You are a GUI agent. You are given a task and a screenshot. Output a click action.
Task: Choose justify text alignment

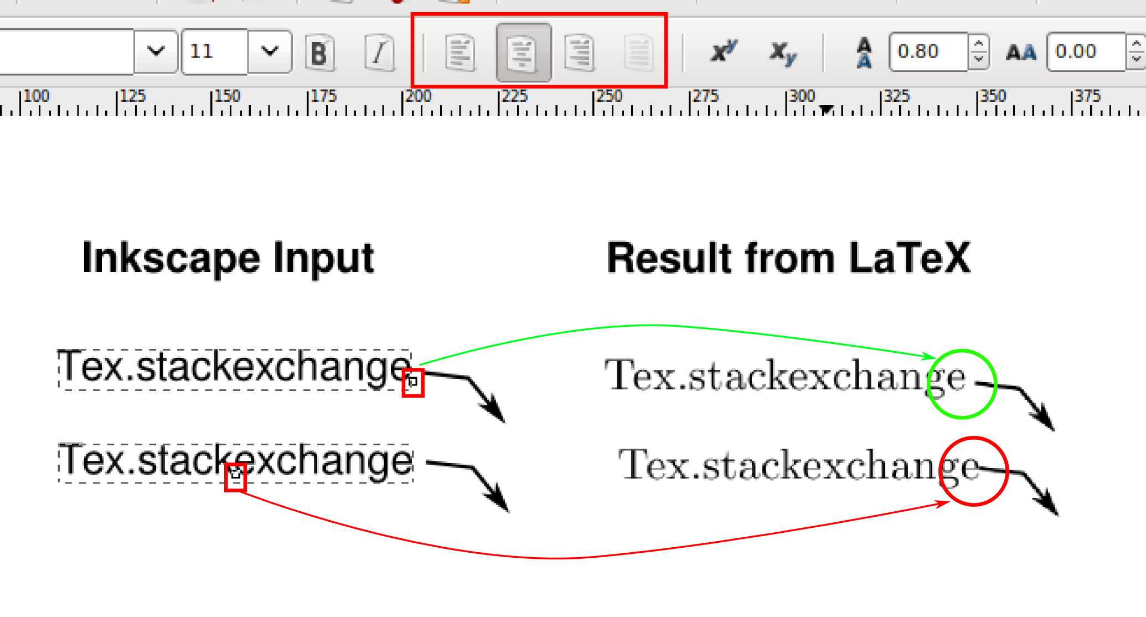coord(639,53)
